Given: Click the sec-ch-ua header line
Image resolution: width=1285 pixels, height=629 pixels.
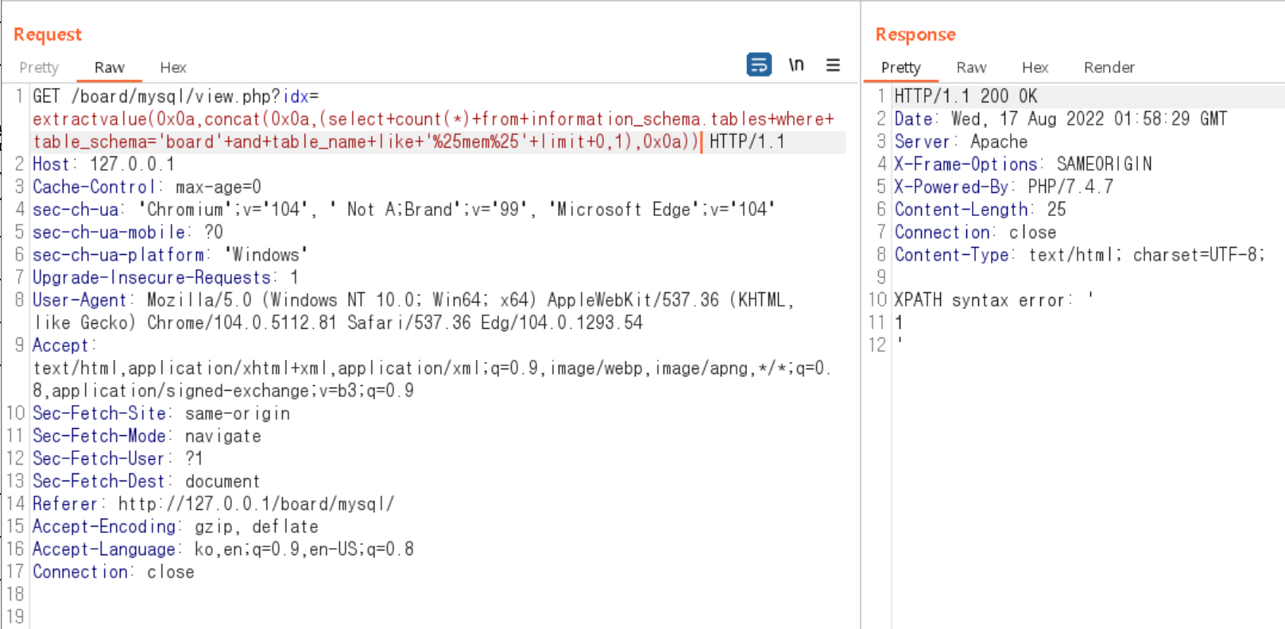Looking at the screenshot, I should point(404,210).
